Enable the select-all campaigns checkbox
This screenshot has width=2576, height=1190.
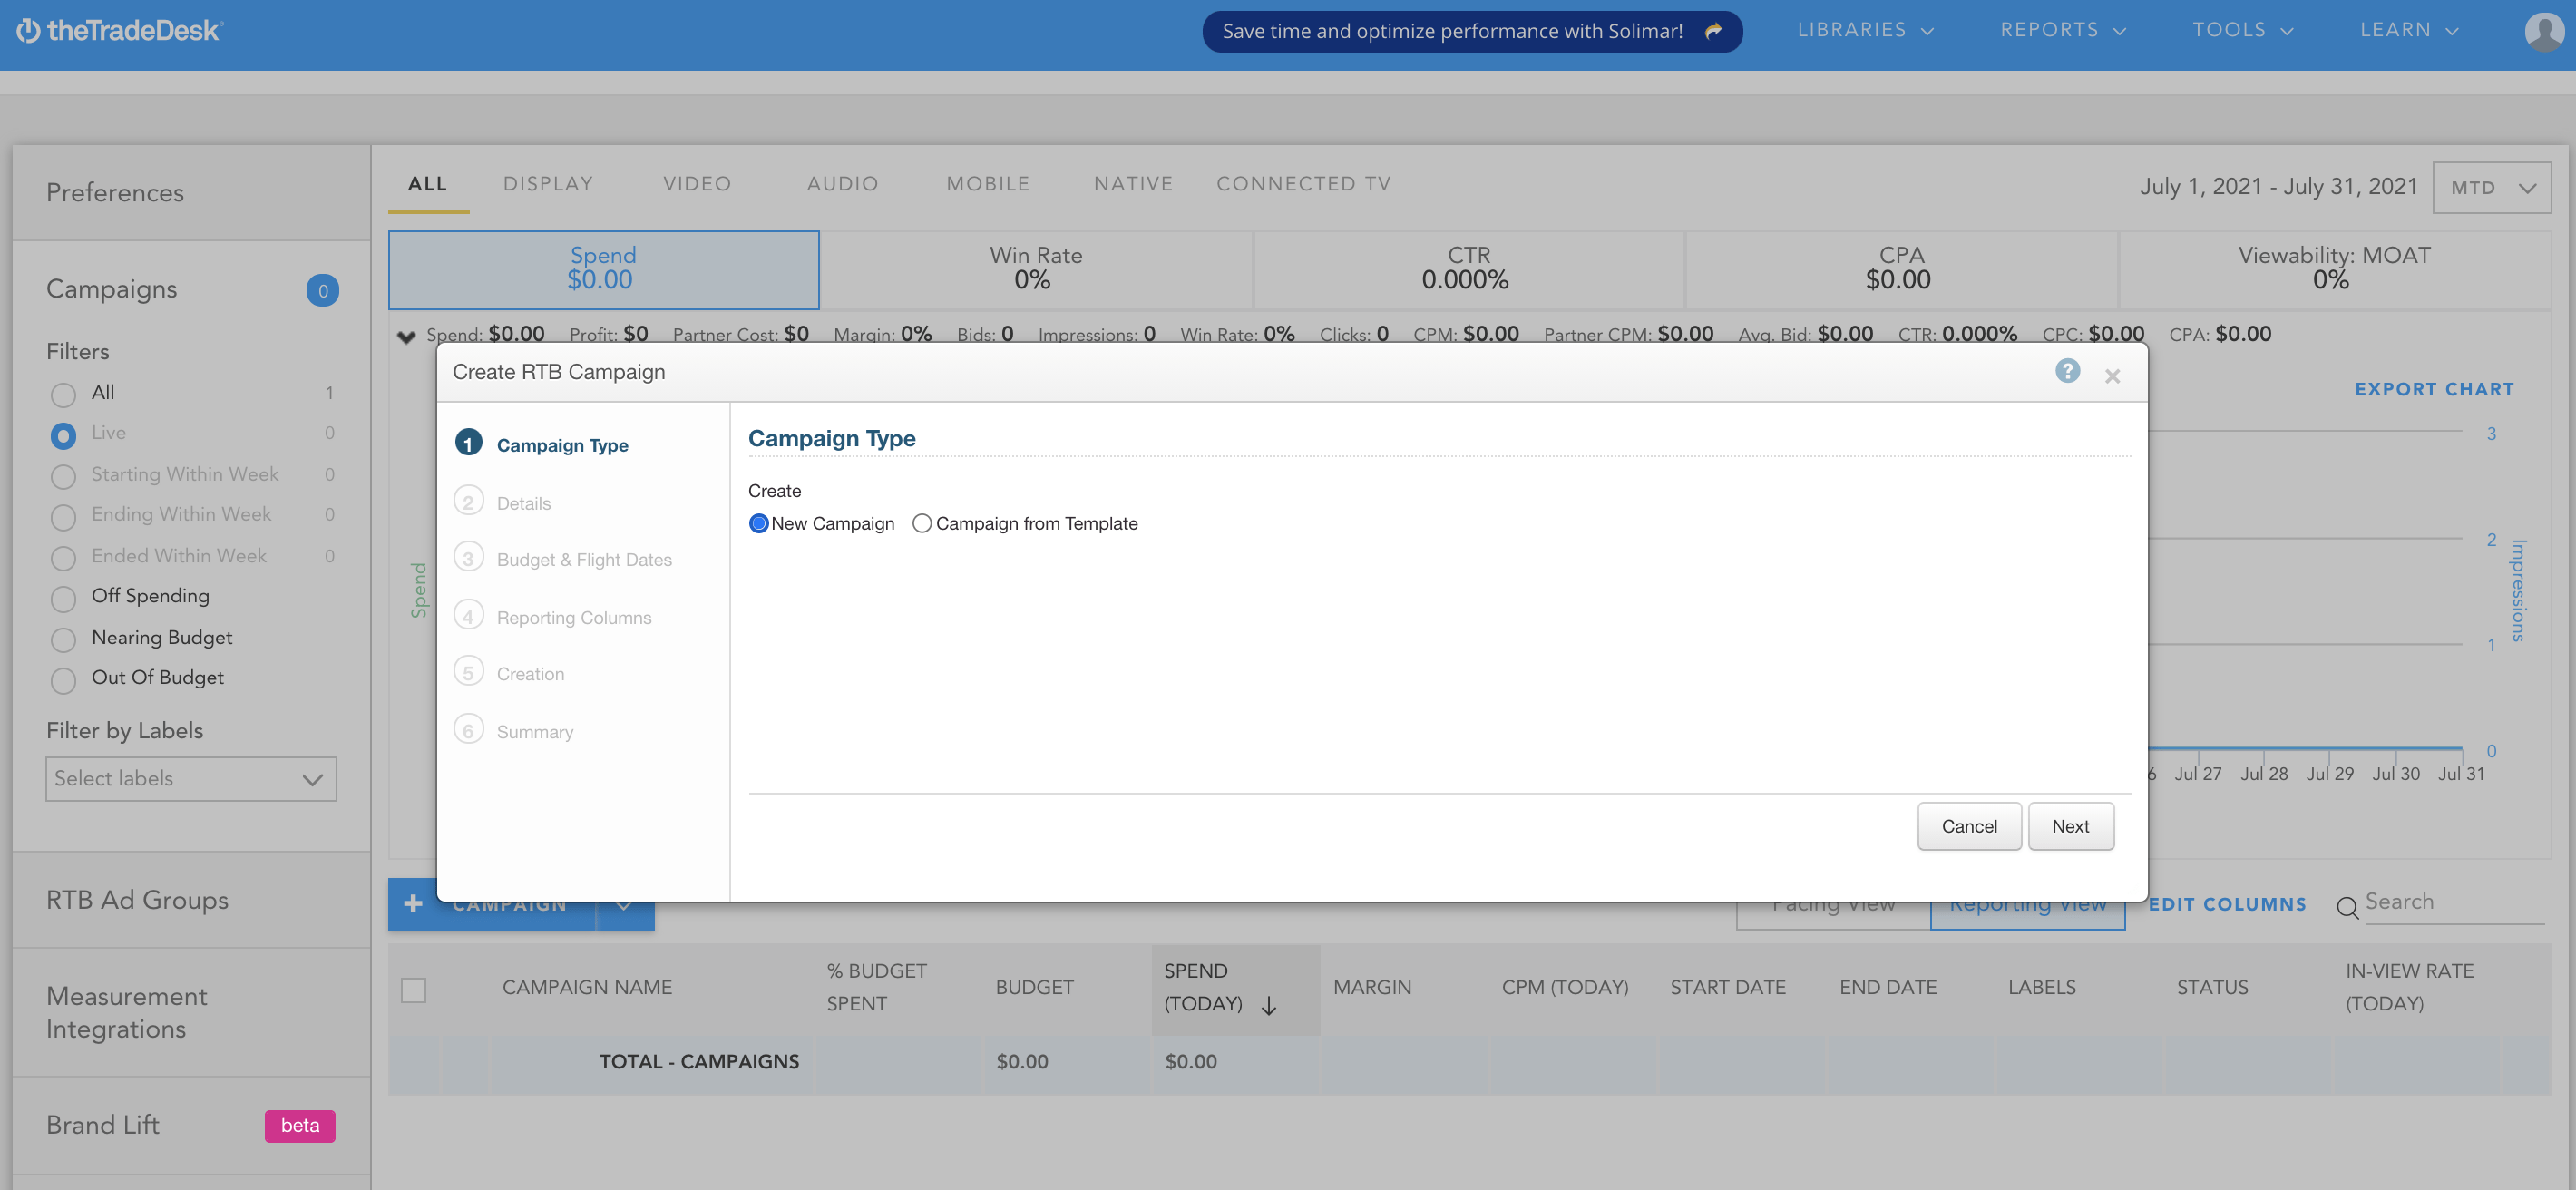[x=414, y=990]
